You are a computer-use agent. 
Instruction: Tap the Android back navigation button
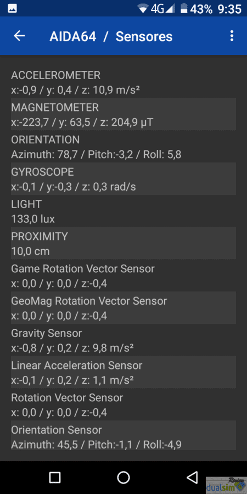tap(192, 478)
